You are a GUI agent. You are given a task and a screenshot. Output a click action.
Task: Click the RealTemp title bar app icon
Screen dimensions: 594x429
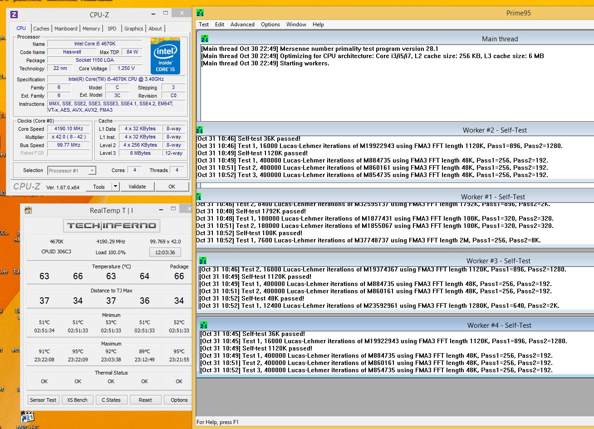28,210
